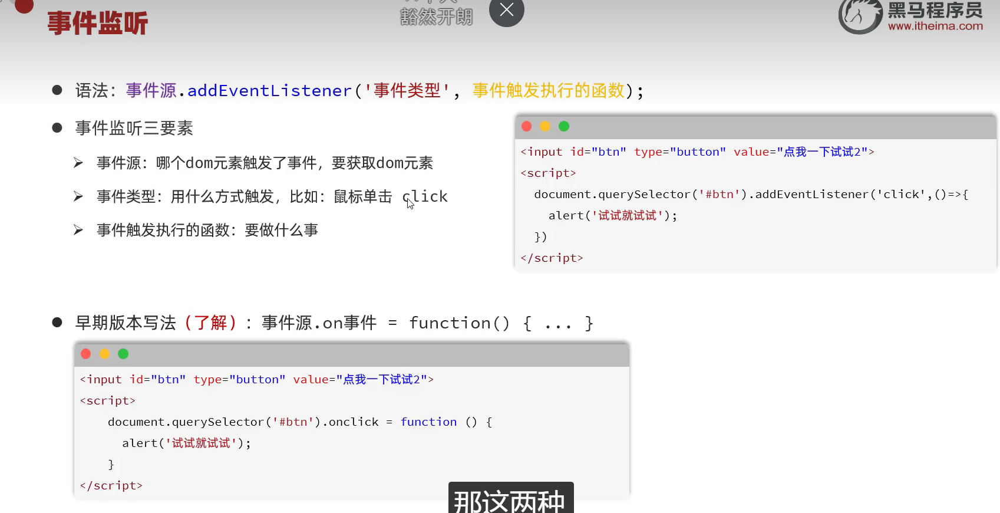The height and width of the screenshot is (513, 1000).
Task: Click the alert line in upper code window
Action: click(x=613, y=216)
